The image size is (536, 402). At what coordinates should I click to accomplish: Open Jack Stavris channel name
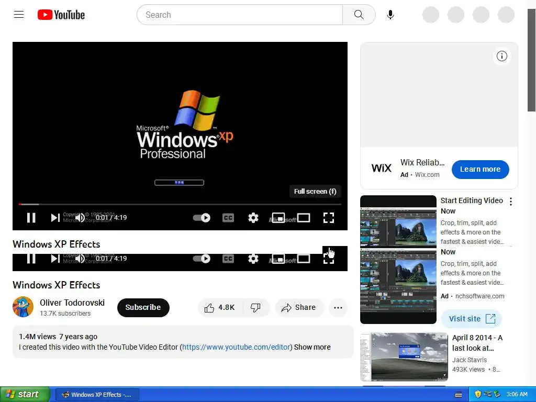470,360
